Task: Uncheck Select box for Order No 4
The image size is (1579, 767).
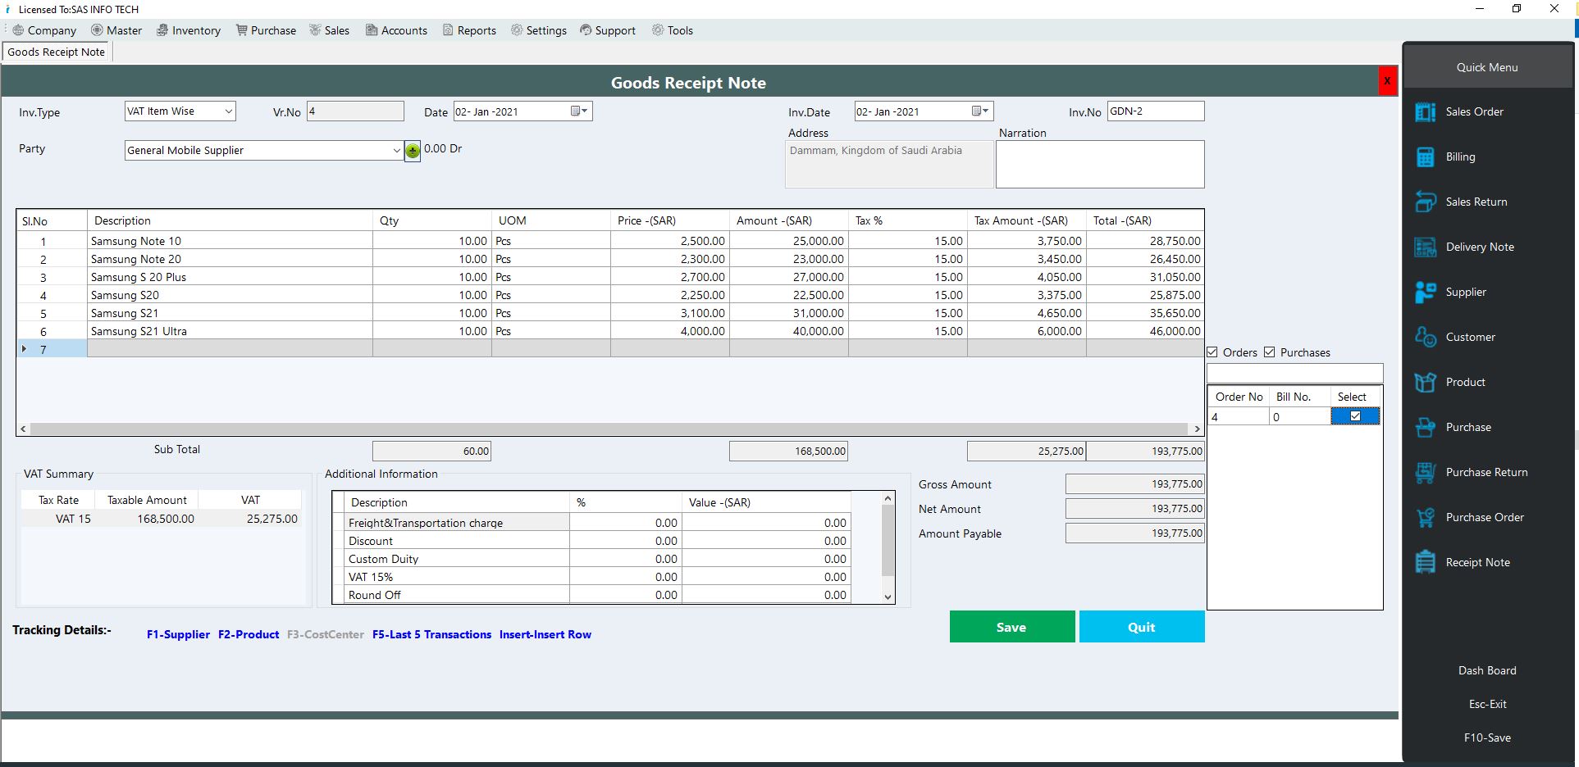Action: point(1355,416)
